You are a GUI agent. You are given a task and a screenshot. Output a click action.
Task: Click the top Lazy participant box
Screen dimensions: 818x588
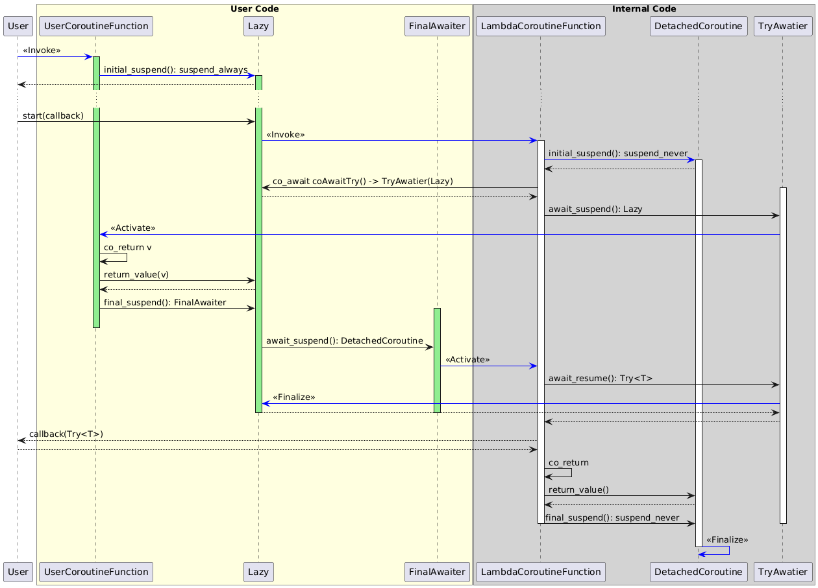(x=258, y=26)
